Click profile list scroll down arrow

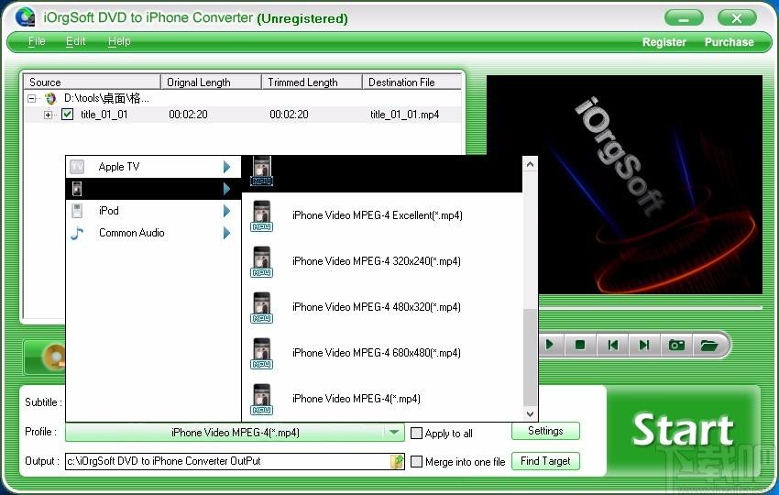pos(530,414)
